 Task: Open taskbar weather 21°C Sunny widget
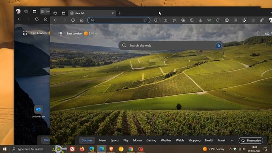[x=213, y=149]
